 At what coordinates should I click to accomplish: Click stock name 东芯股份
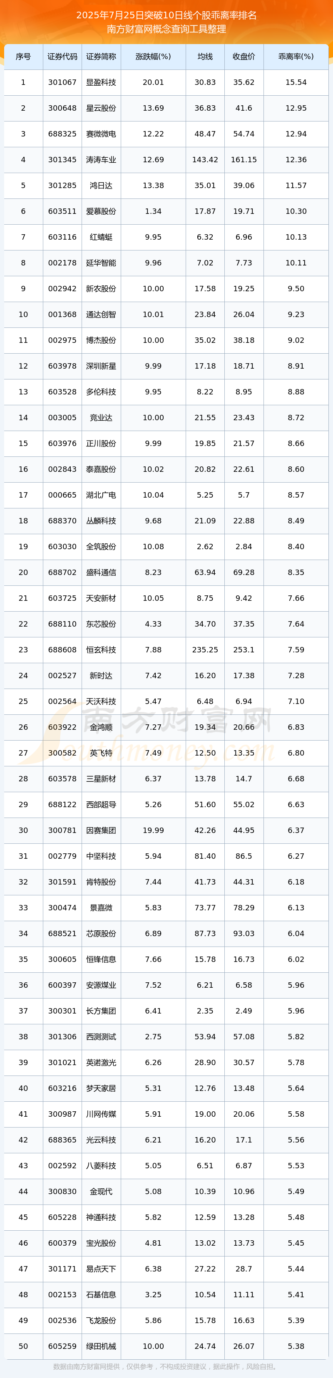pyautogui.click(x=101, y=624)
